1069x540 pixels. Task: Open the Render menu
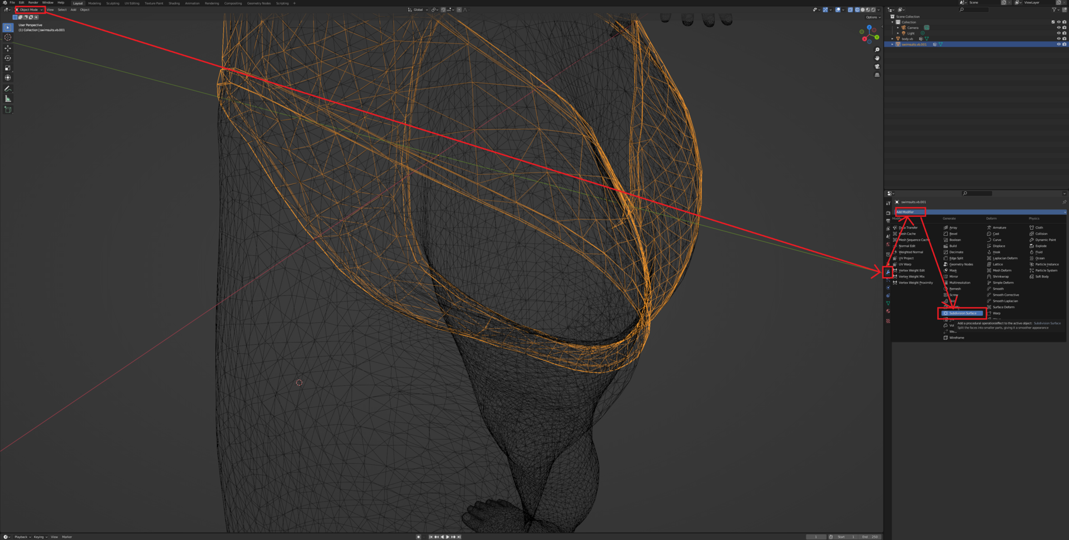click(x=33, y=3)
